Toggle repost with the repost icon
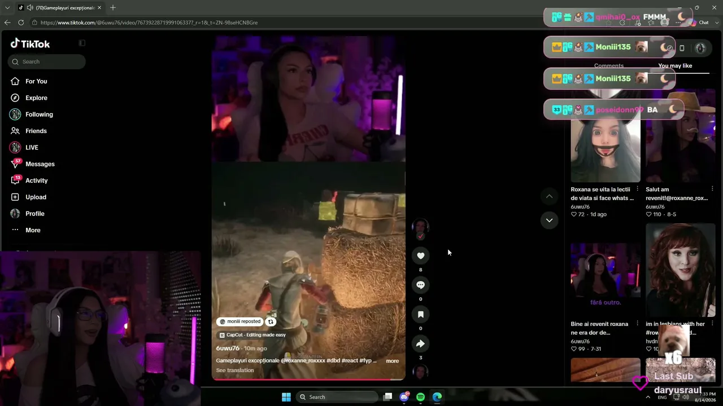 (x=271, y=321)
